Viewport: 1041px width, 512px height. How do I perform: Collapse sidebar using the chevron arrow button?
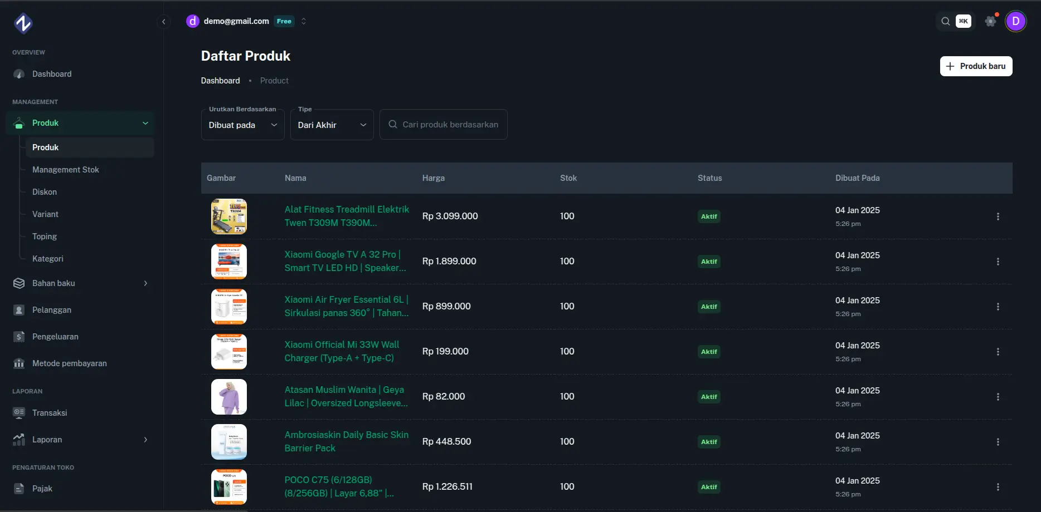coord(163,22)
